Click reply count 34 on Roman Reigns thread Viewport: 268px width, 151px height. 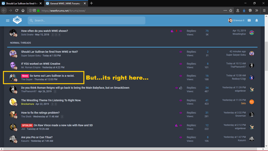coord(207,88)
